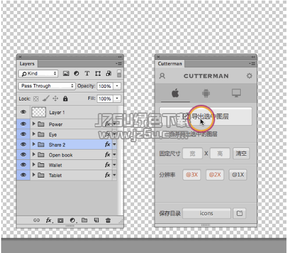Viewport: 287px width, 253px height.
Task: Switch to the Layers tab
Action: pos(27,63)
